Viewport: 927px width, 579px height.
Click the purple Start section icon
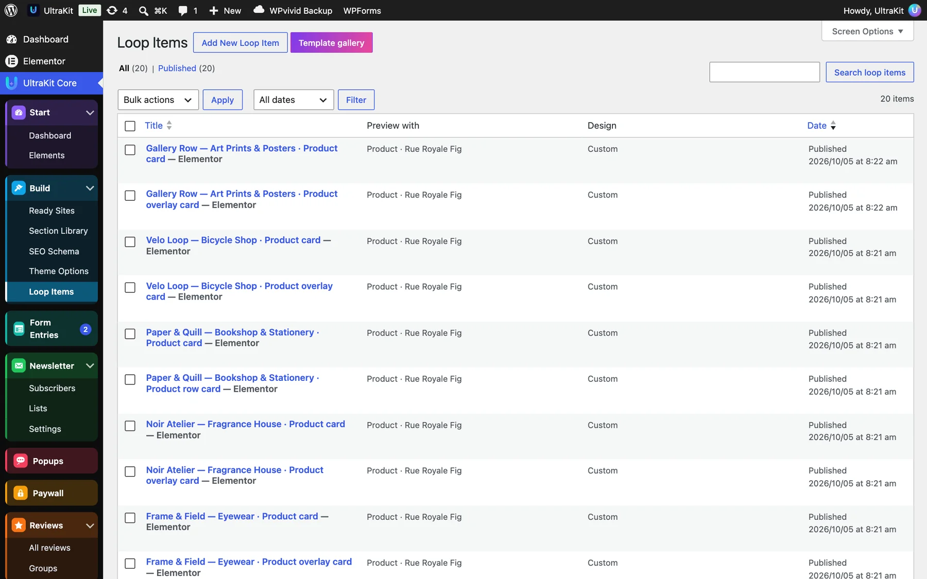(x=19, y=113)
